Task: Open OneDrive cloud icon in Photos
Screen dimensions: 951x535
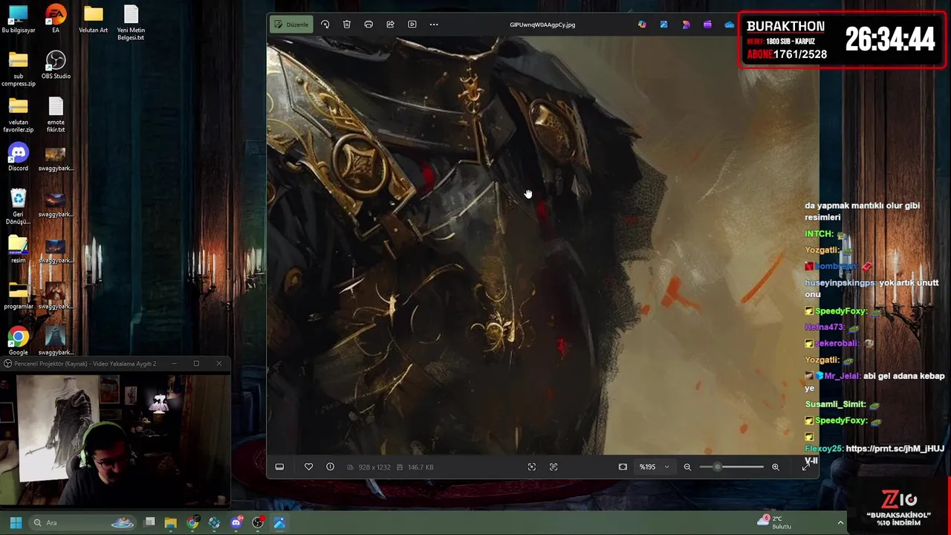Action: coord(729,25)
